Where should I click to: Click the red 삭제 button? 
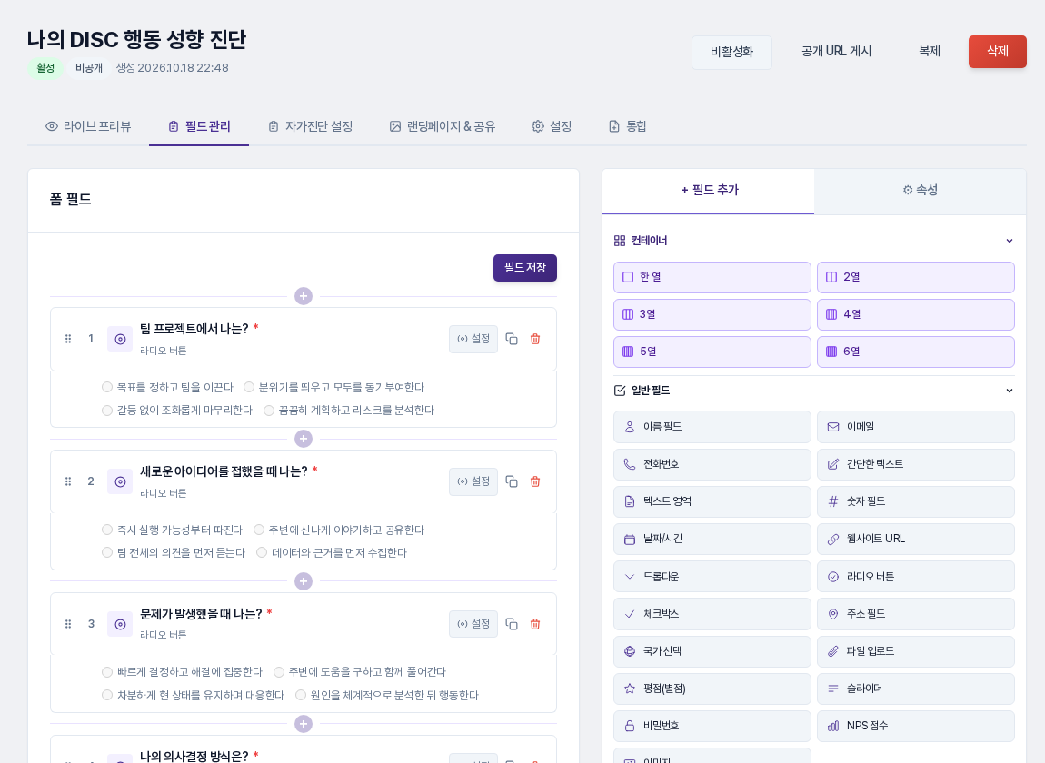click(997, 52)
